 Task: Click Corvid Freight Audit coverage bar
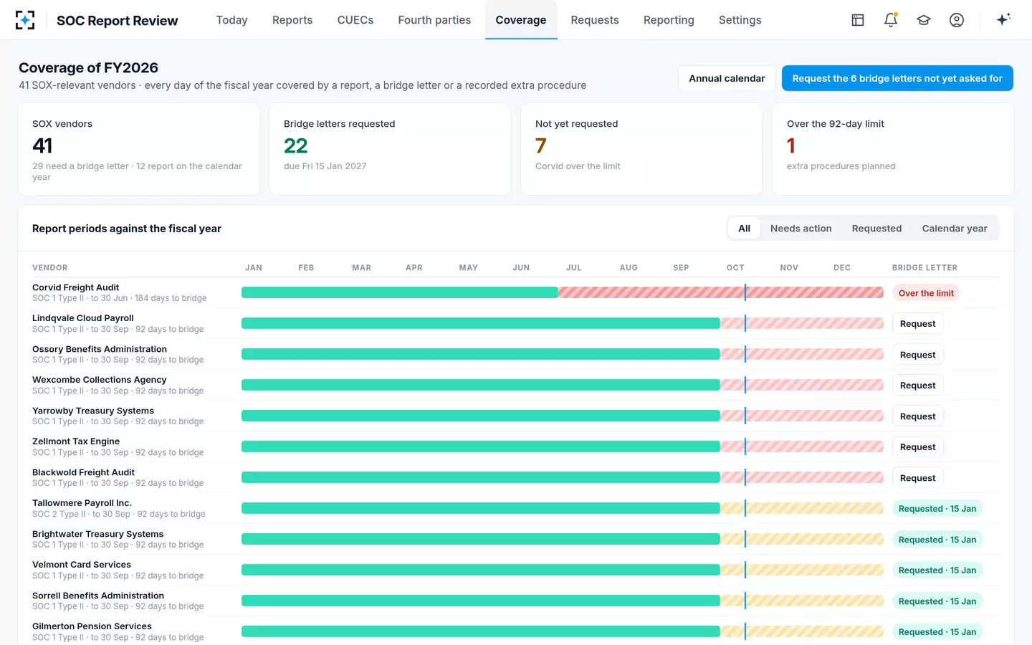point(563,292)
